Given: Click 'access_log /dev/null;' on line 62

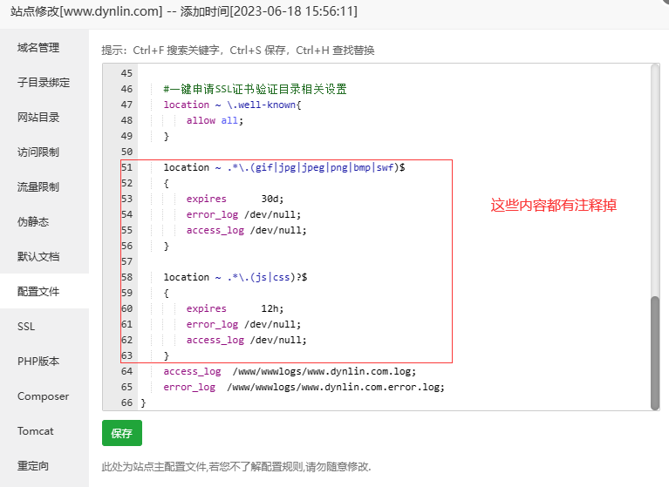Looking at the screenshot, I should tap(247, 340).
